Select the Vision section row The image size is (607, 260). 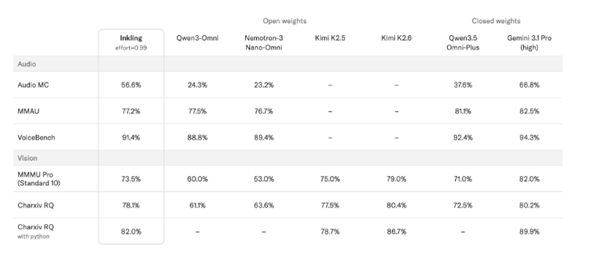pos(288,158)
